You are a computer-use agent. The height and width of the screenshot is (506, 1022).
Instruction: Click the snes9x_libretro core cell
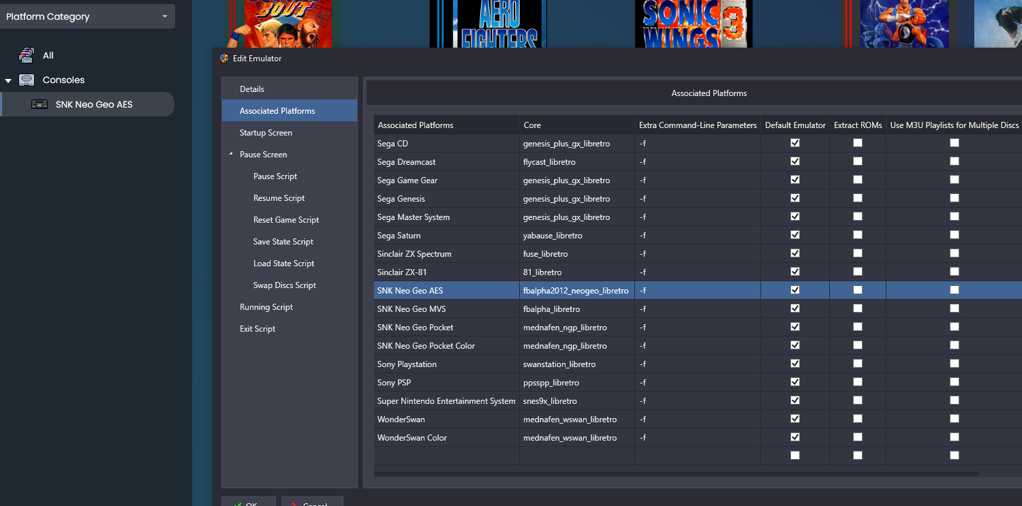point(577,400)
